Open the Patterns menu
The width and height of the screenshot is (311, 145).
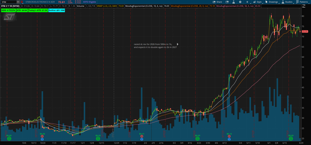click(x=302, y=2)
